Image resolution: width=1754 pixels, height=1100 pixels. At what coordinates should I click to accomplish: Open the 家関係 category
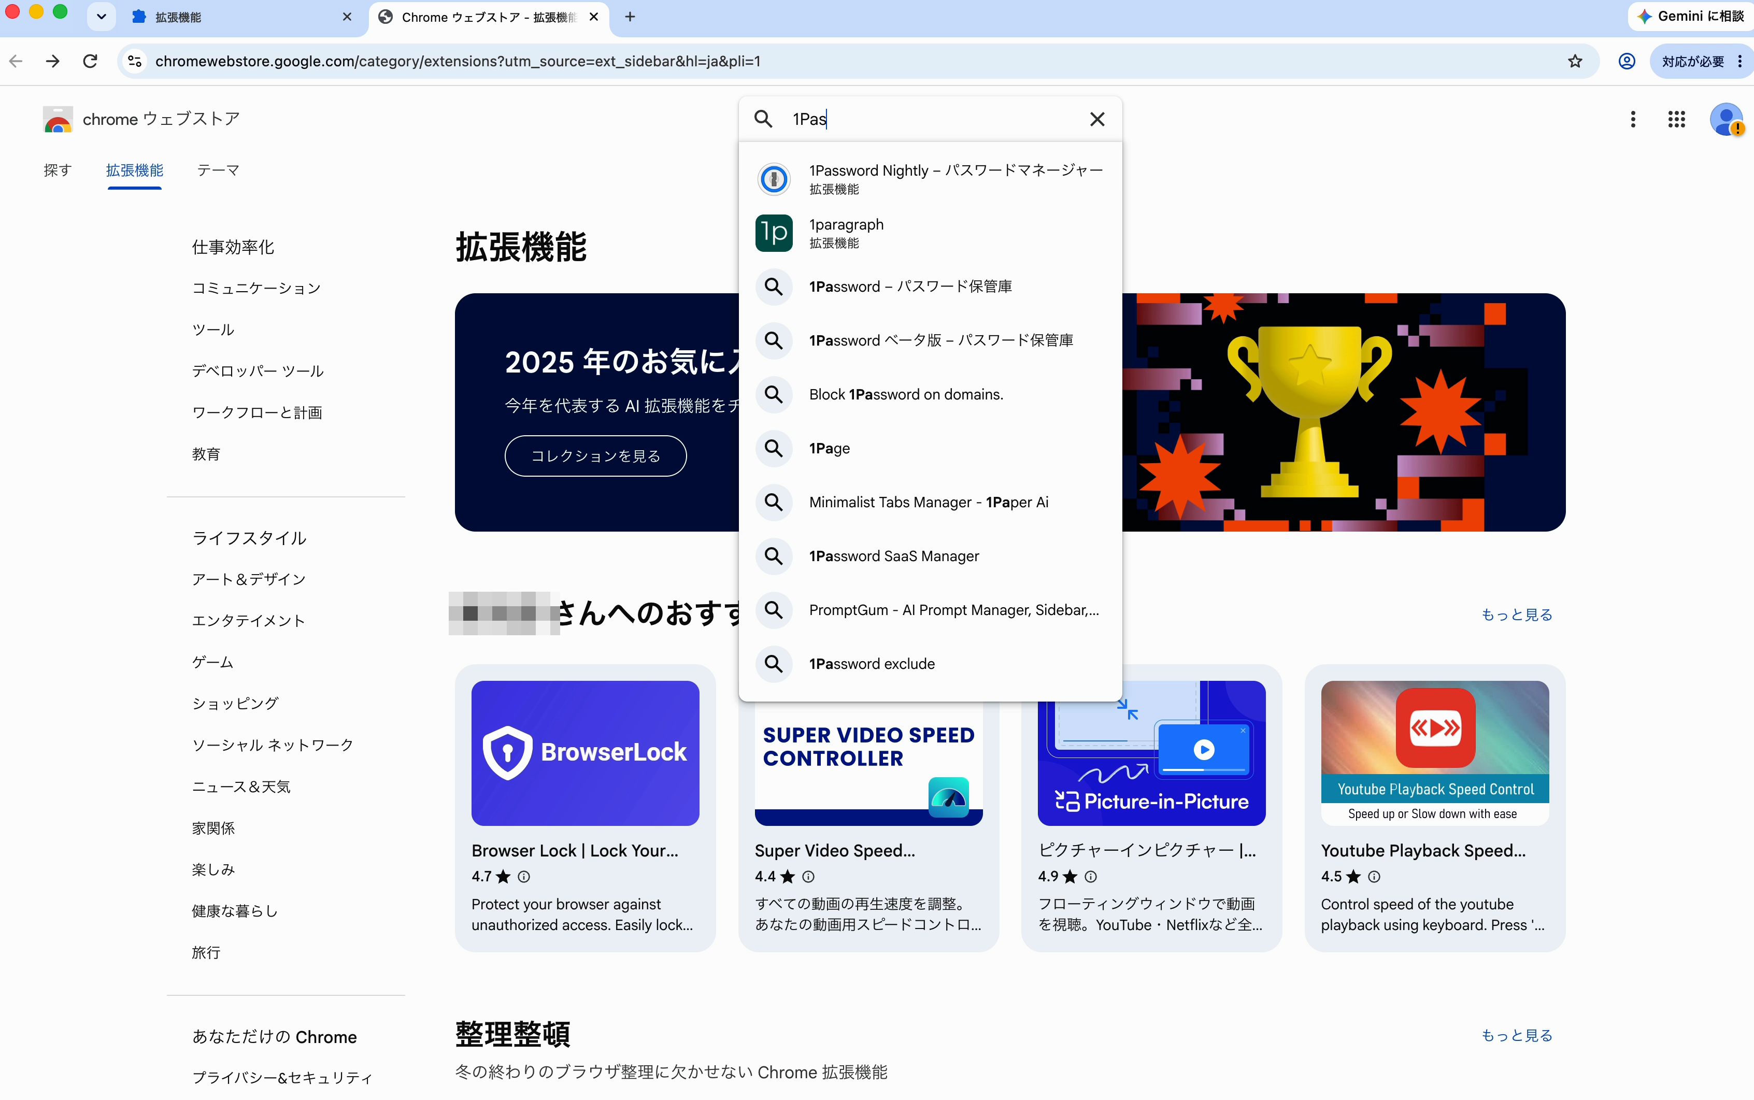coord(213,828)
